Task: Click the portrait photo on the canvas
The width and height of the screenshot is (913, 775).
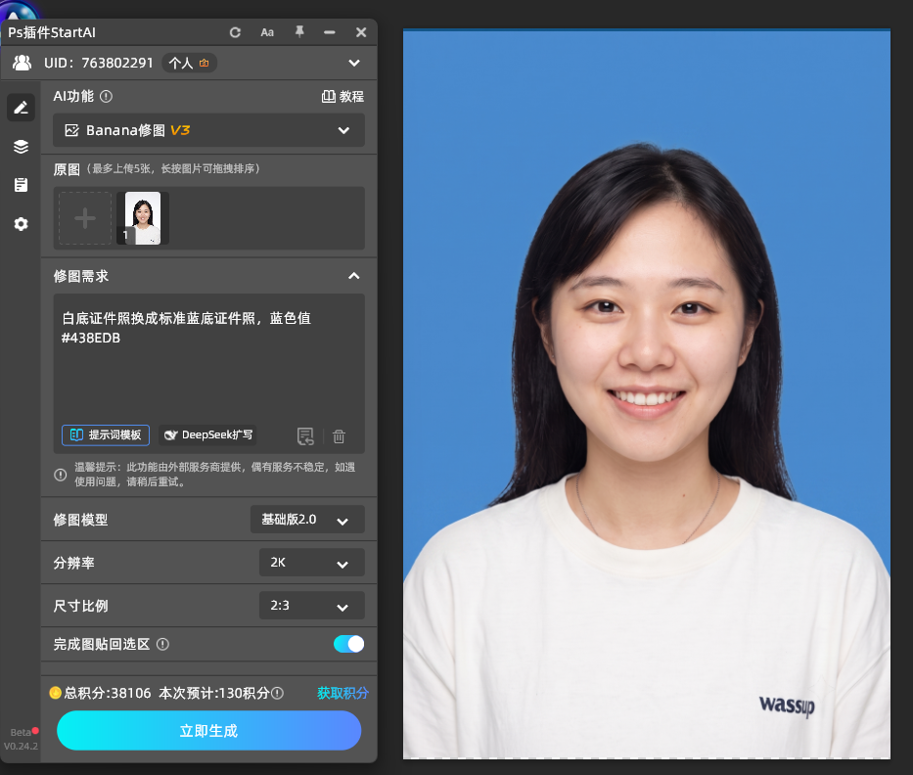Action: point(646,394)
